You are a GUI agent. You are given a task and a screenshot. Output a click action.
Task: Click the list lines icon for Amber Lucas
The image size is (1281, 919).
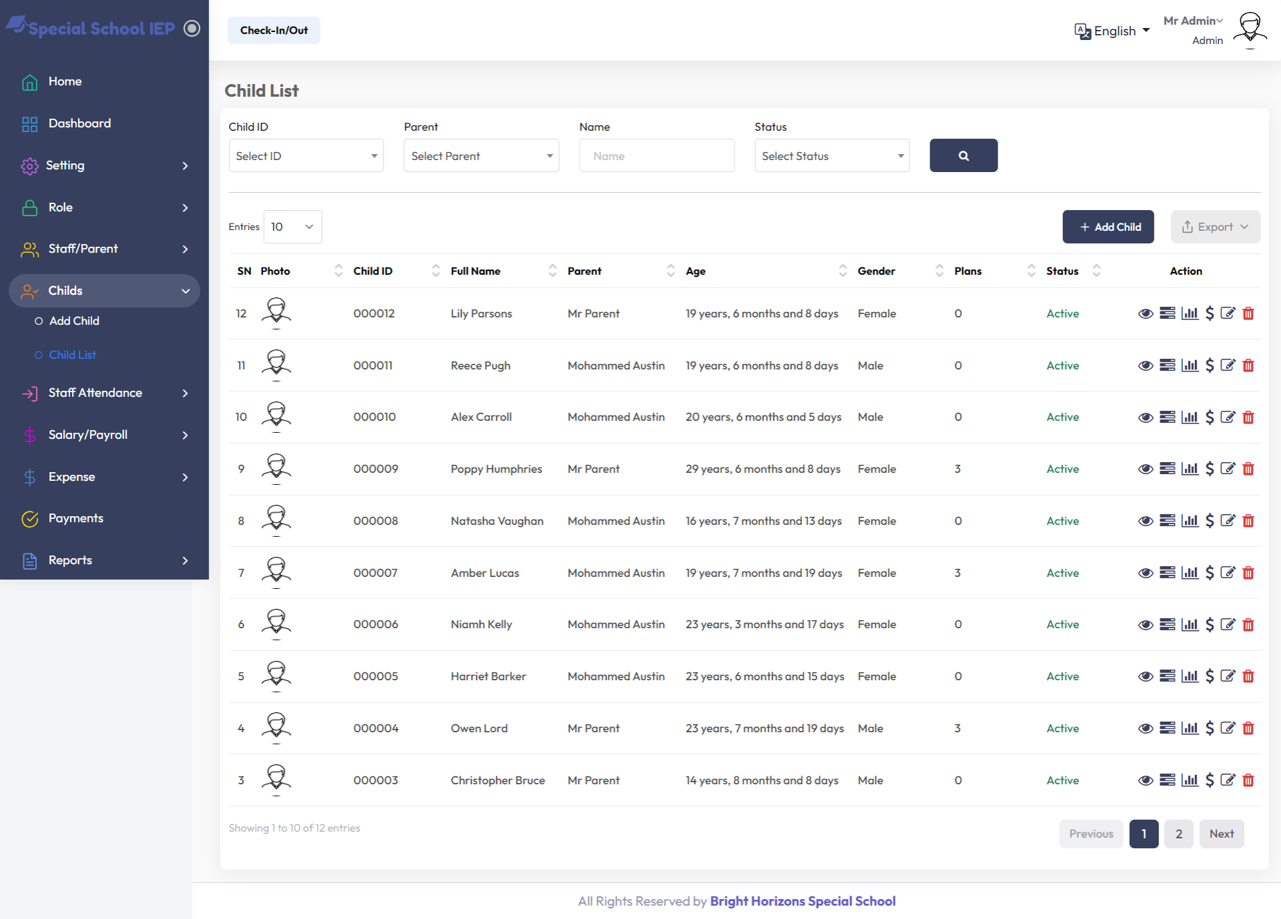1168,573
